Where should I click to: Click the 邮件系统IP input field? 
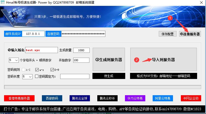[33, 34]
